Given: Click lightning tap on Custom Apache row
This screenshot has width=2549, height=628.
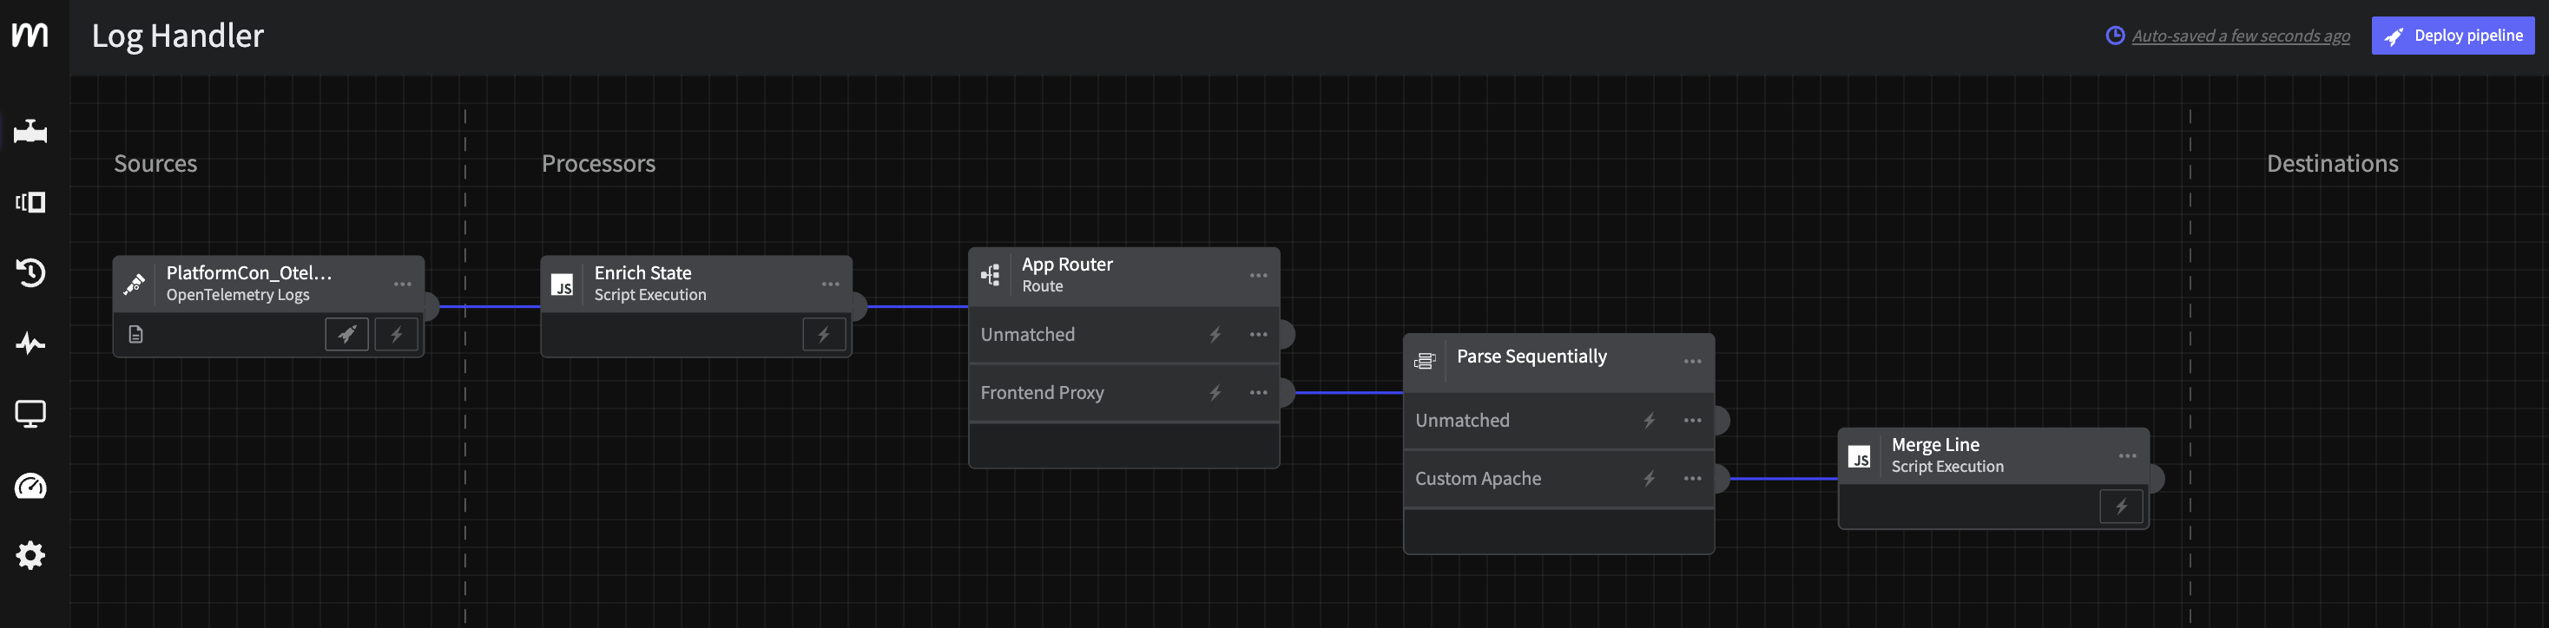Looking at the screenshot, I should click(x=1649, y=479).
